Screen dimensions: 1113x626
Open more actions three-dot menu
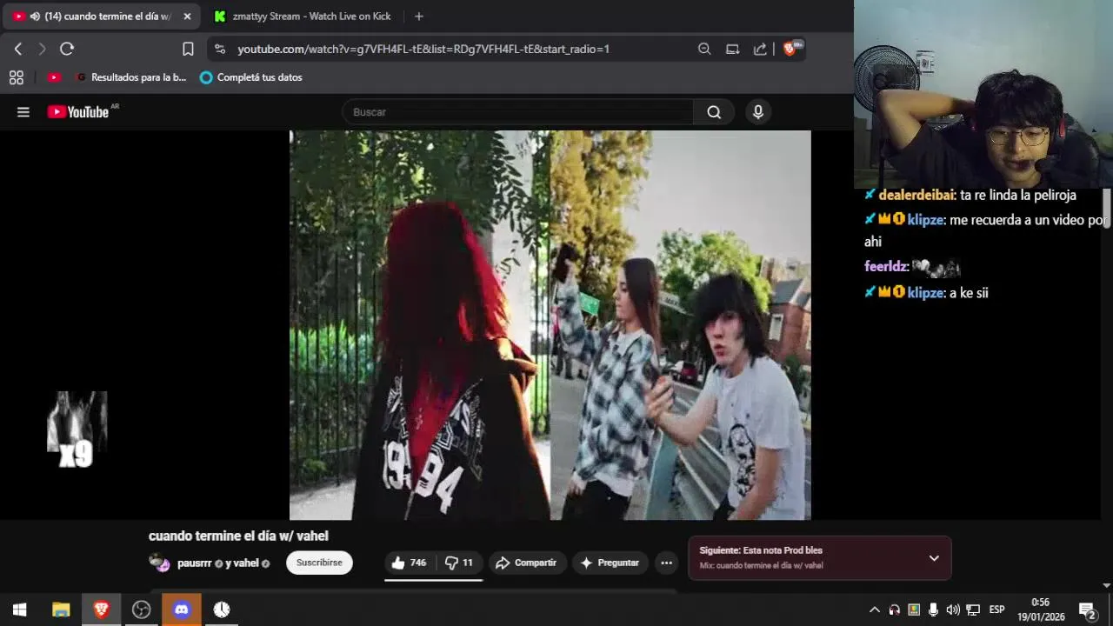point(666,563)
